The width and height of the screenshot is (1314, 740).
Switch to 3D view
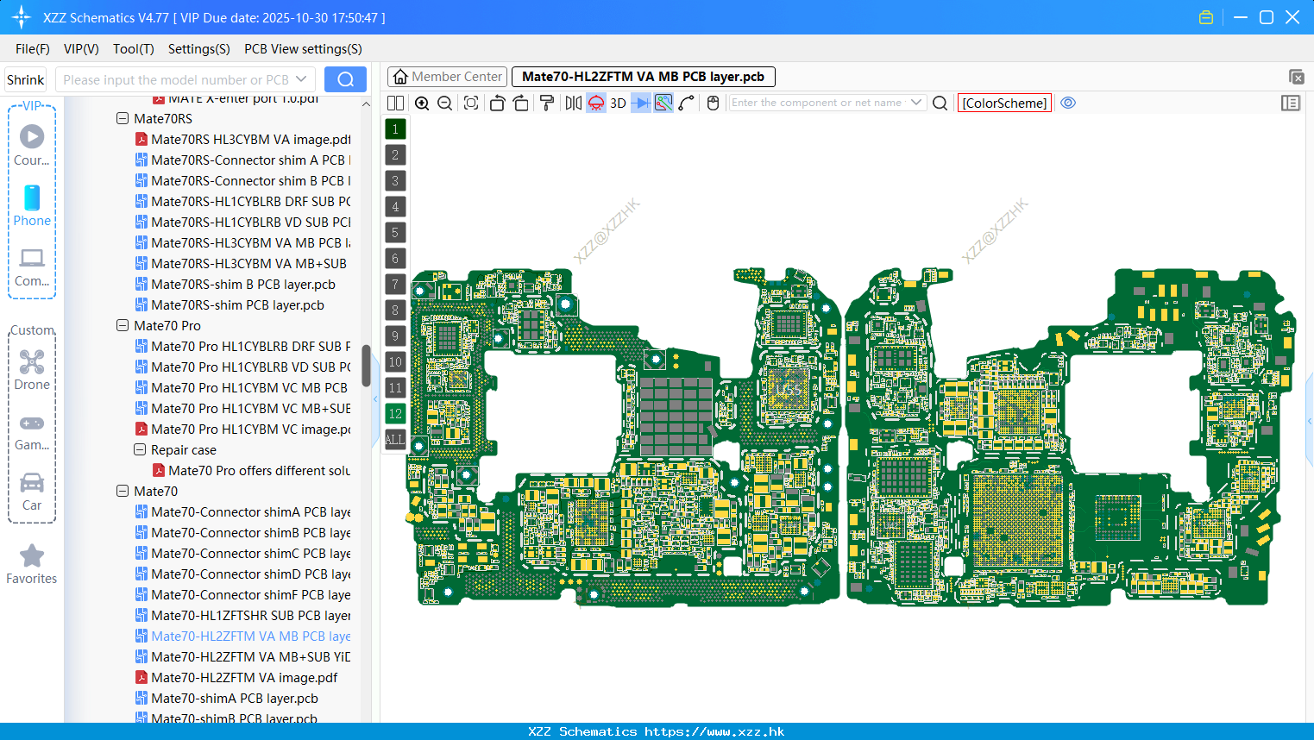tap(618, 103)
